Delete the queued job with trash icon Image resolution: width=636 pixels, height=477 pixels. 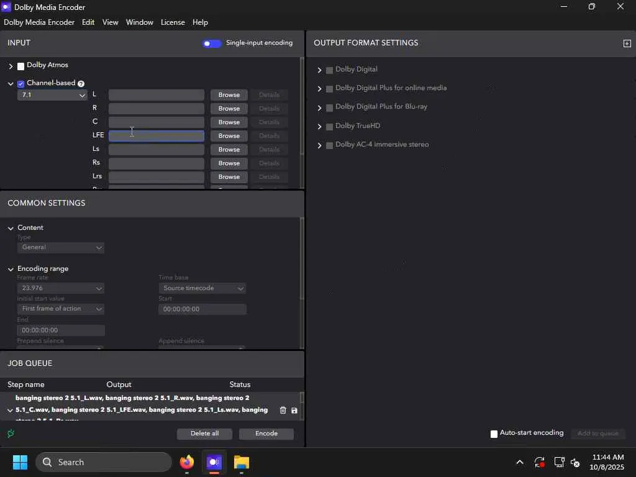(x=283, y=410)
